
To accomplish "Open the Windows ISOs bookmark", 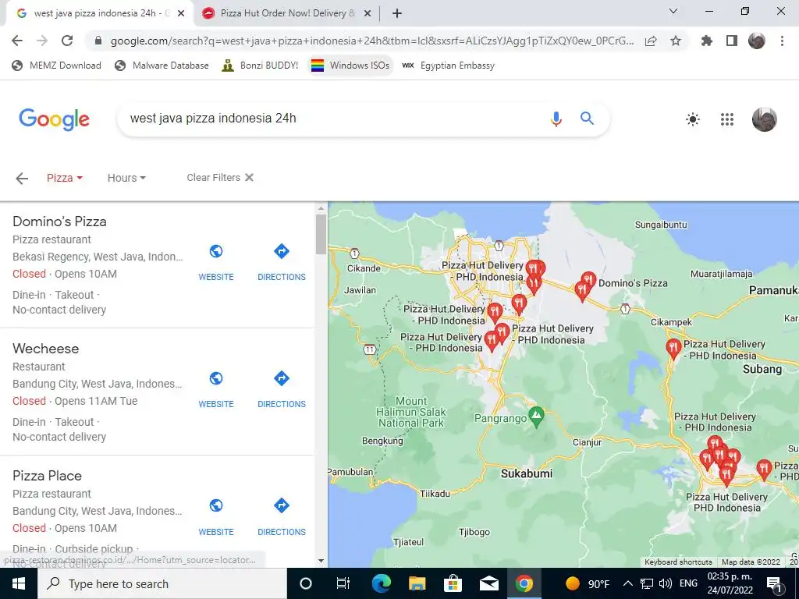I will (350, 66).
